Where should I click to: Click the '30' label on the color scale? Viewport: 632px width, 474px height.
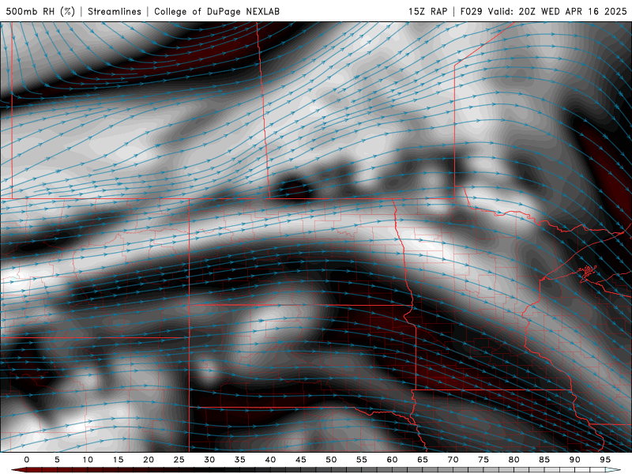209,460
